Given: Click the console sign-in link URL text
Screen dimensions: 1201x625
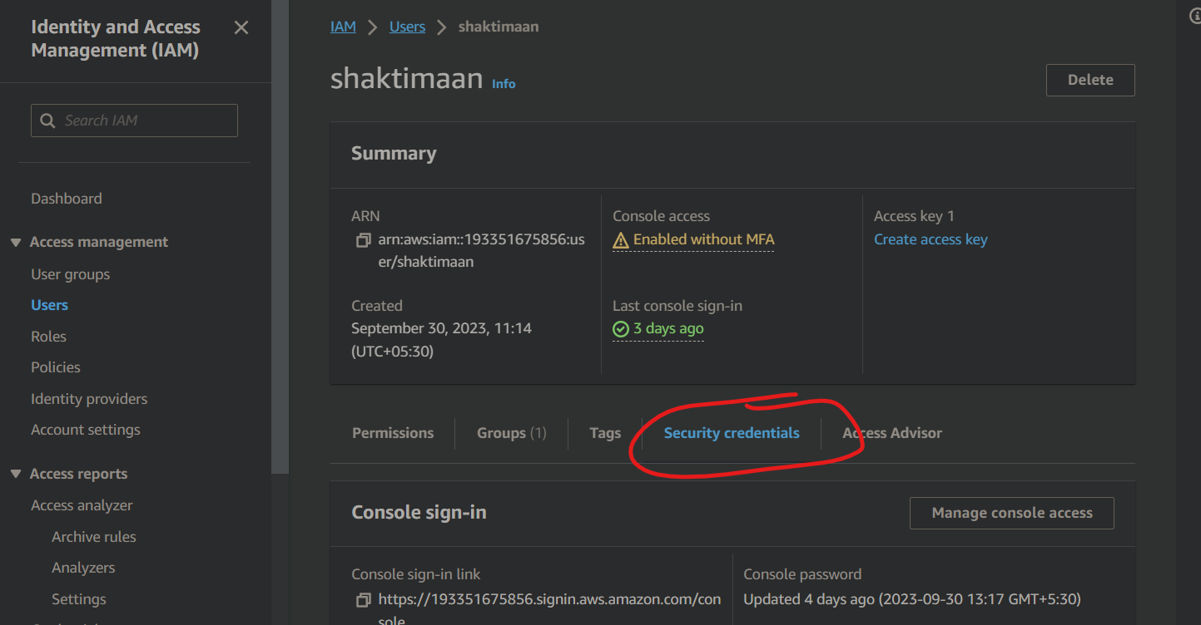Looking at the screenshot, I should point(549,609).
